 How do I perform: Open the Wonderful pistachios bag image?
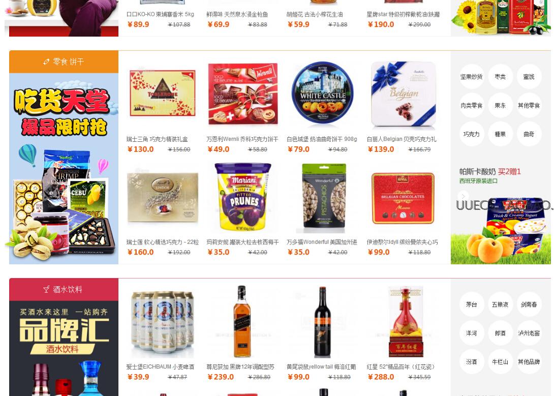click(323, 197)
